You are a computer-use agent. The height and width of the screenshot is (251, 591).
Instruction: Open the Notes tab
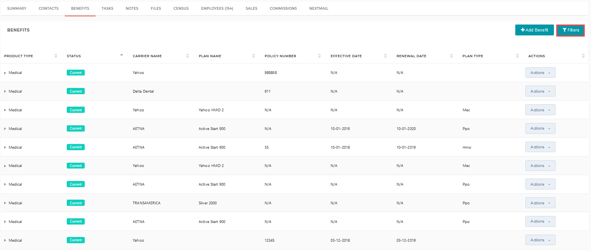click(132, 9)
